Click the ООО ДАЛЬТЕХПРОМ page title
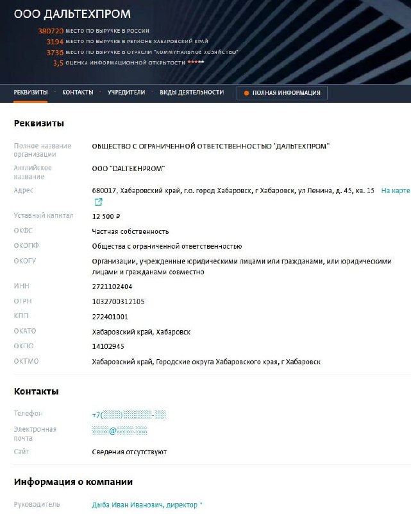411x514 pixels. (x=72, y=13)
